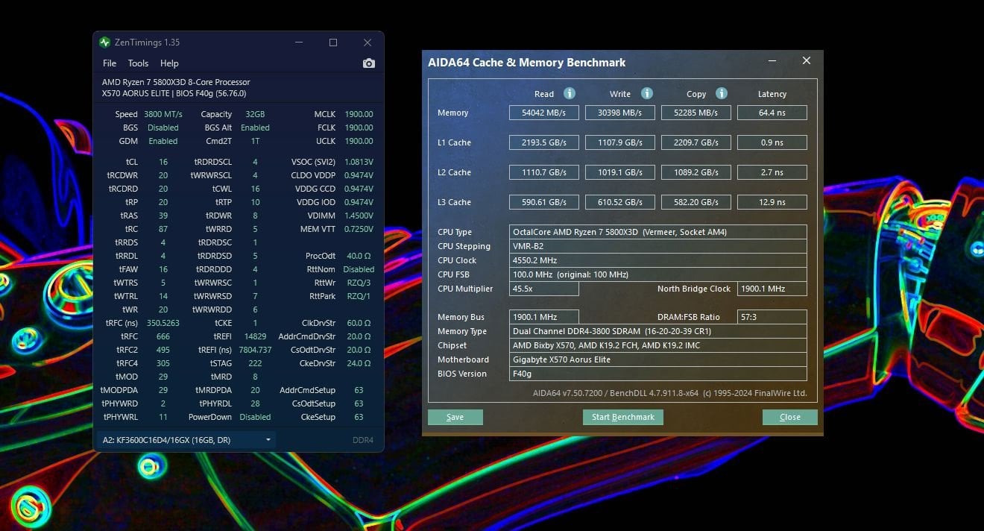984x531 pixels.
Task: Click the L2 Cache latency value 2.7 ns
Action: tap(772, 172)
